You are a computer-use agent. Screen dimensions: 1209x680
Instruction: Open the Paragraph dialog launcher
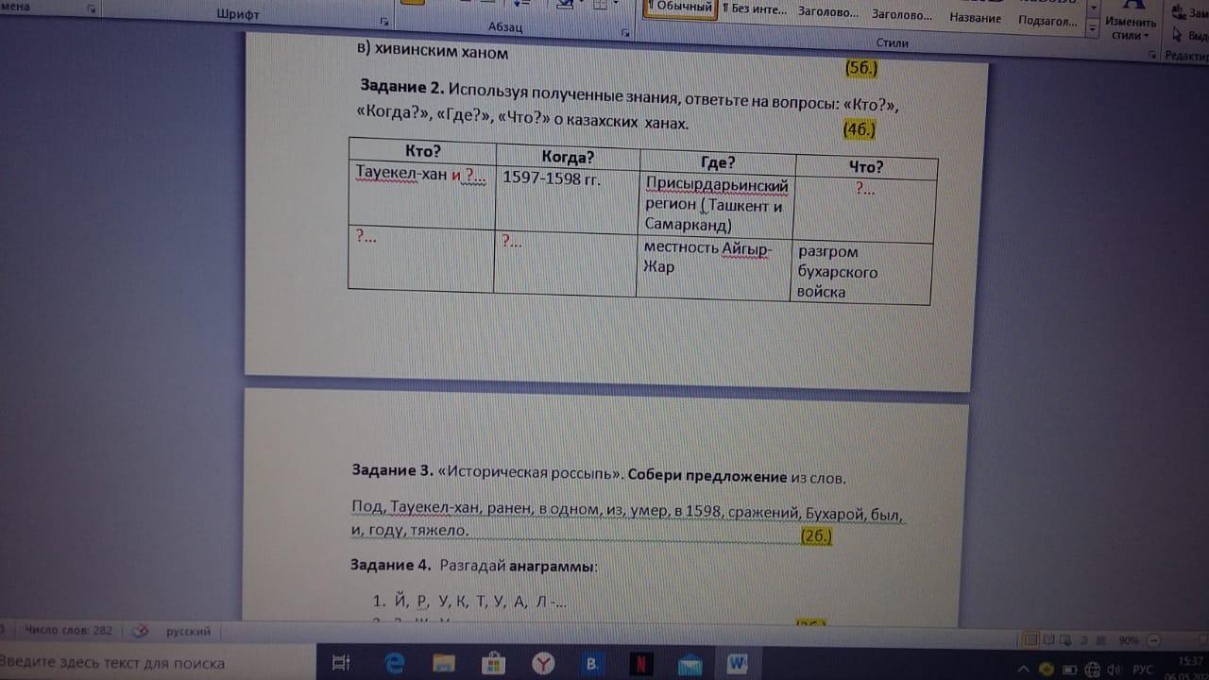pos(627,33)
